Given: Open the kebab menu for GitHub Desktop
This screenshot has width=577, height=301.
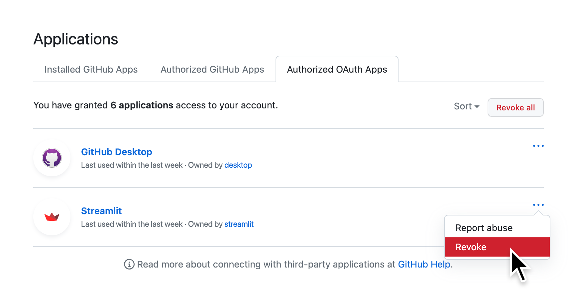Looking at the screenshot, I should coord(538,146).
